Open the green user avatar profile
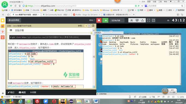186x104 pixels. (5, 5)
